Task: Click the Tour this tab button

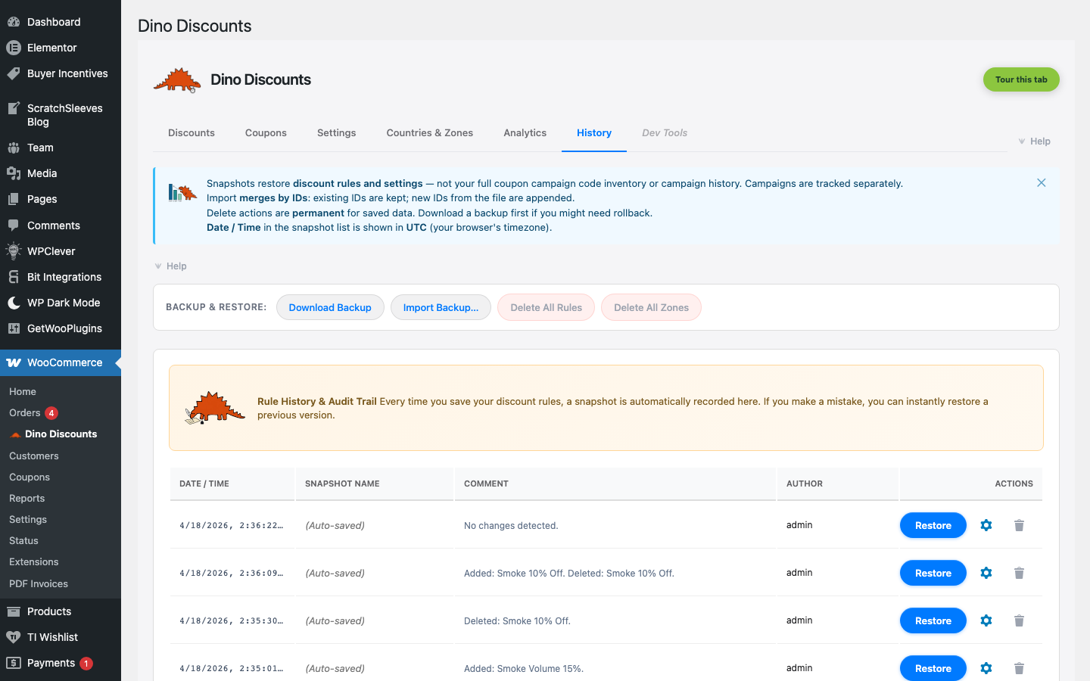Action: [x=1021, y=79]
